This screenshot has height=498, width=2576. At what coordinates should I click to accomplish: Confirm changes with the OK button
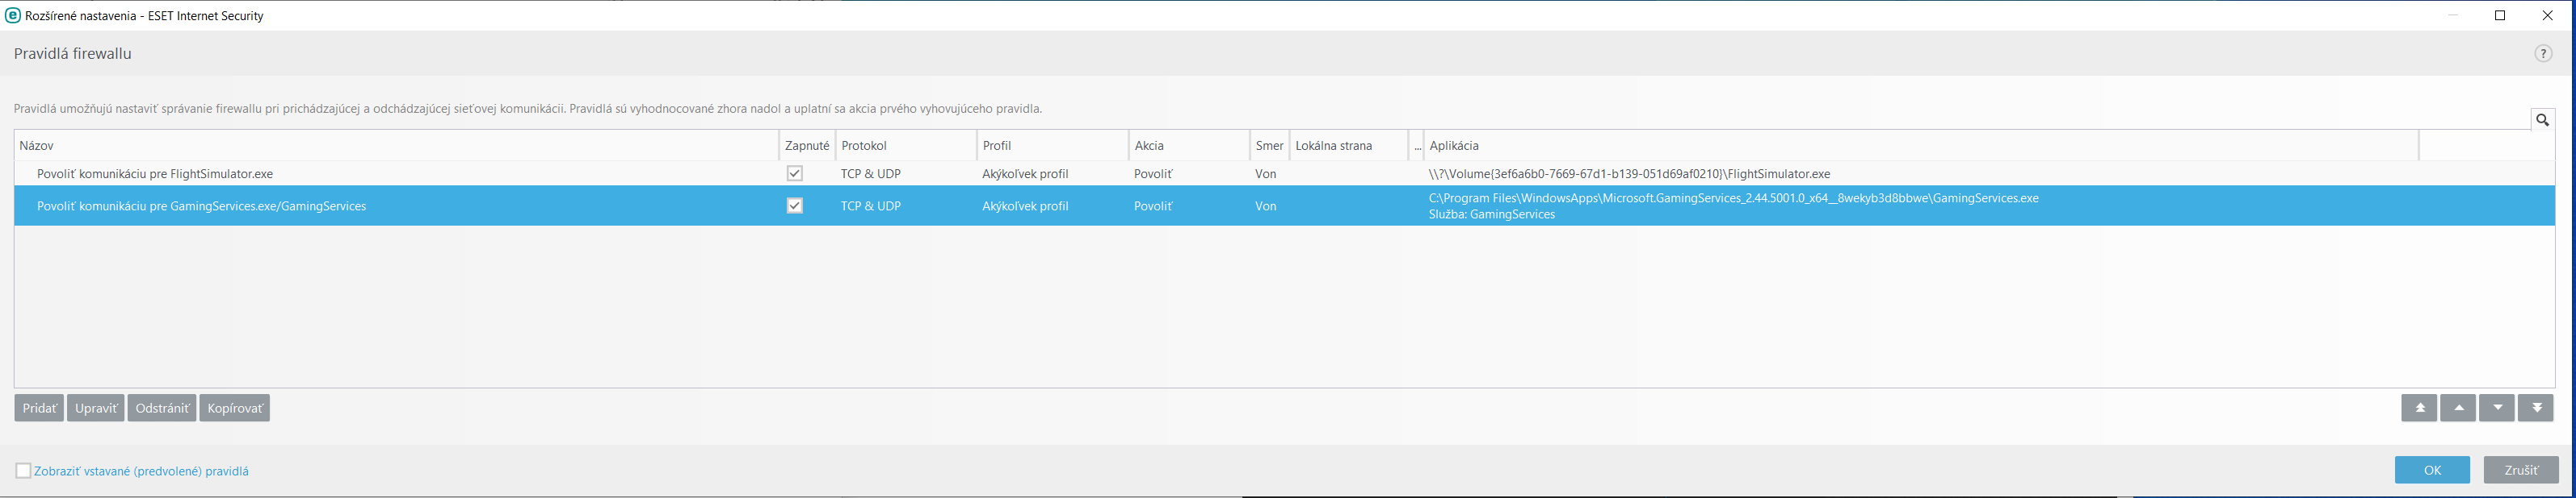tap(2432, 470)
